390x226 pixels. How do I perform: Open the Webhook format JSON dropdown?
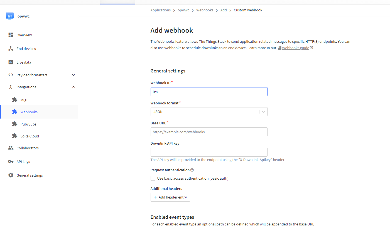pos(209,112)
